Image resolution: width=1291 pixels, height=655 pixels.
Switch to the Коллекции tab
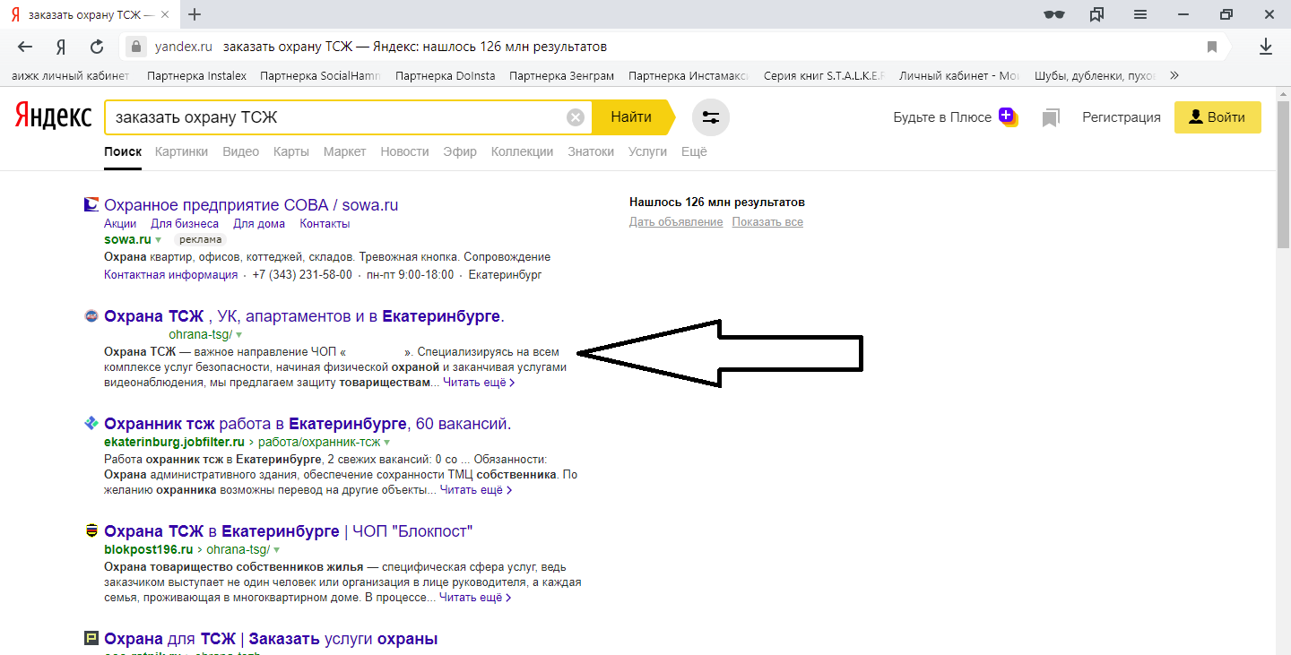point(522,151)
